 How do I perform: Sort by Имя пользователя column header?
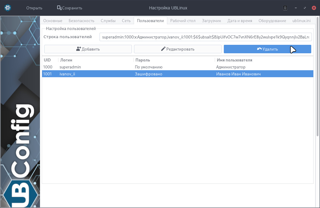tap(264, 60)
